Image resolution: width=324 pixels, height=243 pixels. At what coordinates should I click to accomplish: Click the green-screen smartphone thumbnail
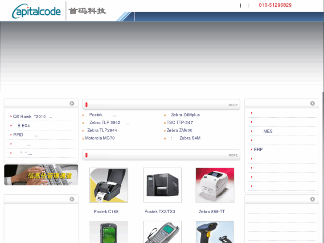point(108,232)
